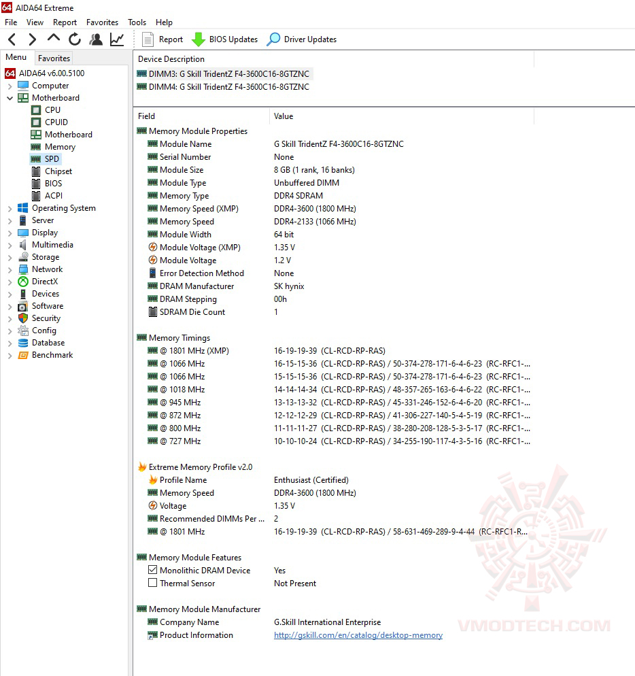Image resolution: width=635 pixels, height=676 pixels.
Task: Go forward with the right arrow toolbar icon
Action: coord(33,39)
